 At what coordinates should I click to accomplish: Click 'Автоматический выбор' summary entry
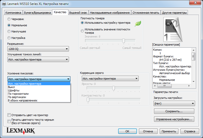174,73
